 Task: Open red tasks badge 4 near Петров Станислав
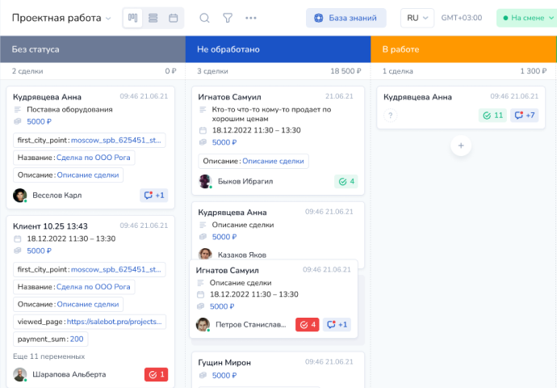308,325
